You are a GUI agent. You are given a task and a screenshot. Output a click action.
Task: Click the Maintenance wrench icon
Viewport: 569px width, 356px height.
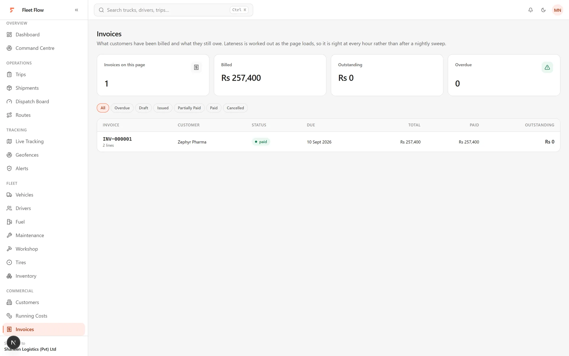point(9,235)
